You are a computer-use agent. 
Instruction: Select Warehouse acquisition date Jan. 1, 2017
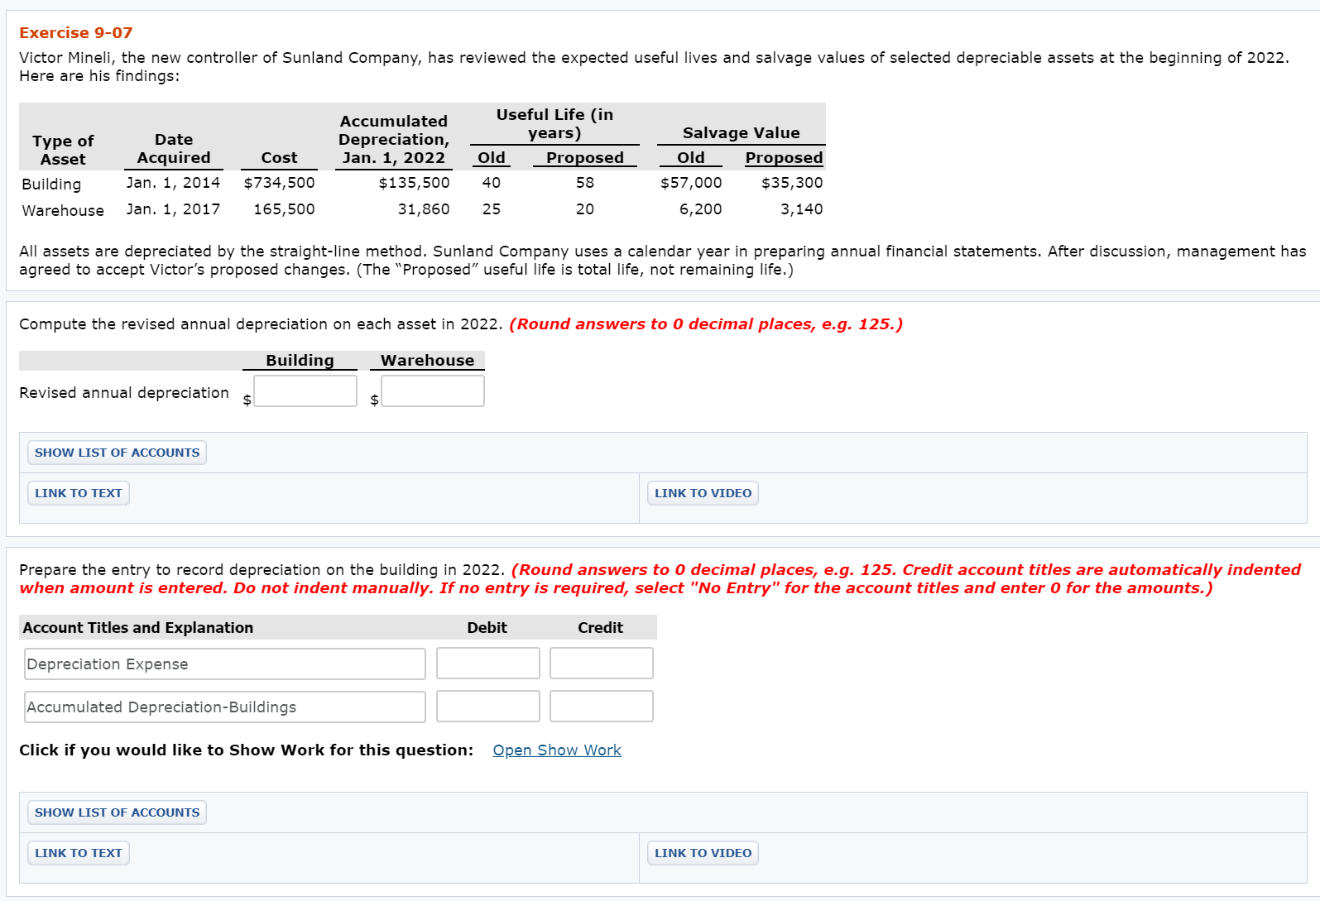click(173, 209)
